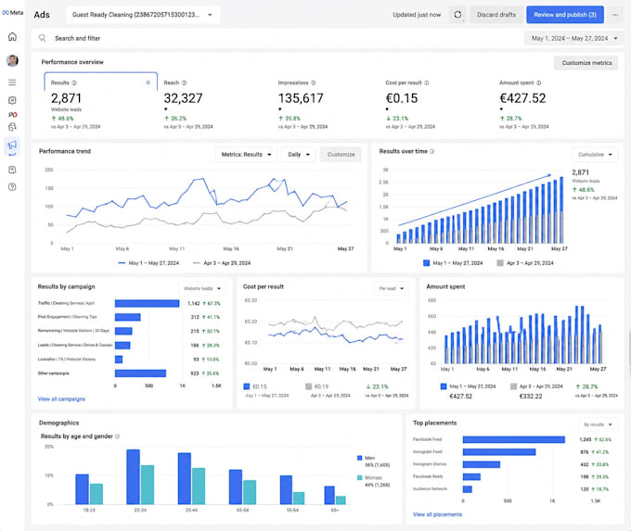Image resolution: width=631 pixels, height=531 pixels.
Task: Click the user profile avatar
Action: click(x=12, y=60)
